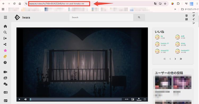This screenshot has width=199, height=104.
Task: Open user fdj in the likes list
Action: click(x=162, y=36)
